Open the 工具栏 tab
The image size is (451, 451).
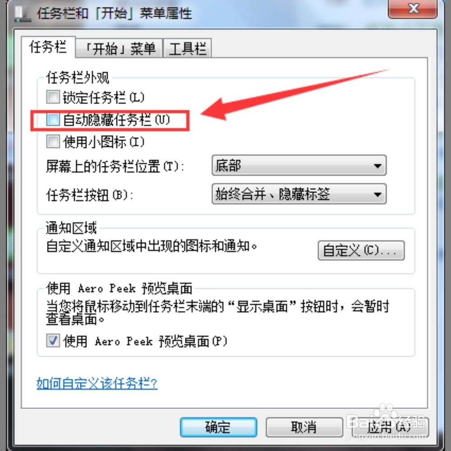(188, 48)
